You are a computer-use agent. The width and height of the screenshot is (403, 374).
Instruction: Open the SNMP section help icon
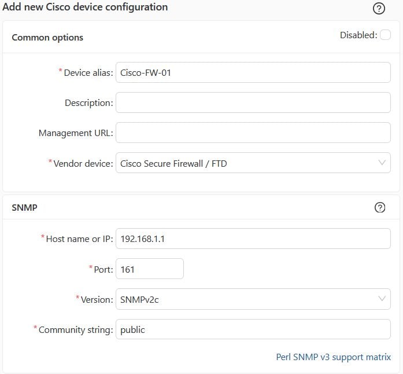click(380, 207)
